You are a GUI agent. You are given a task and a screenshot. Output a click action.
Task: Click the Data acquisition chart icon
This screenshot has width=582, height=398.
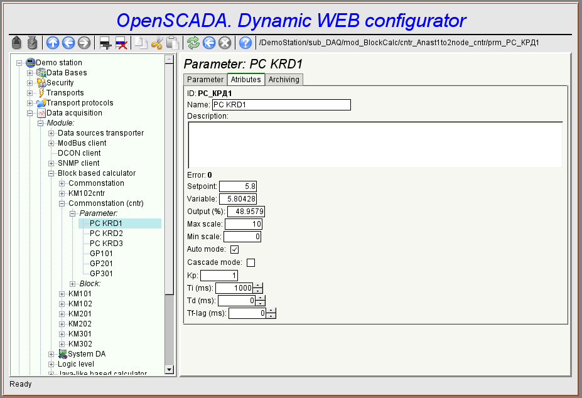pyautogui.click(x=41, y=113)
